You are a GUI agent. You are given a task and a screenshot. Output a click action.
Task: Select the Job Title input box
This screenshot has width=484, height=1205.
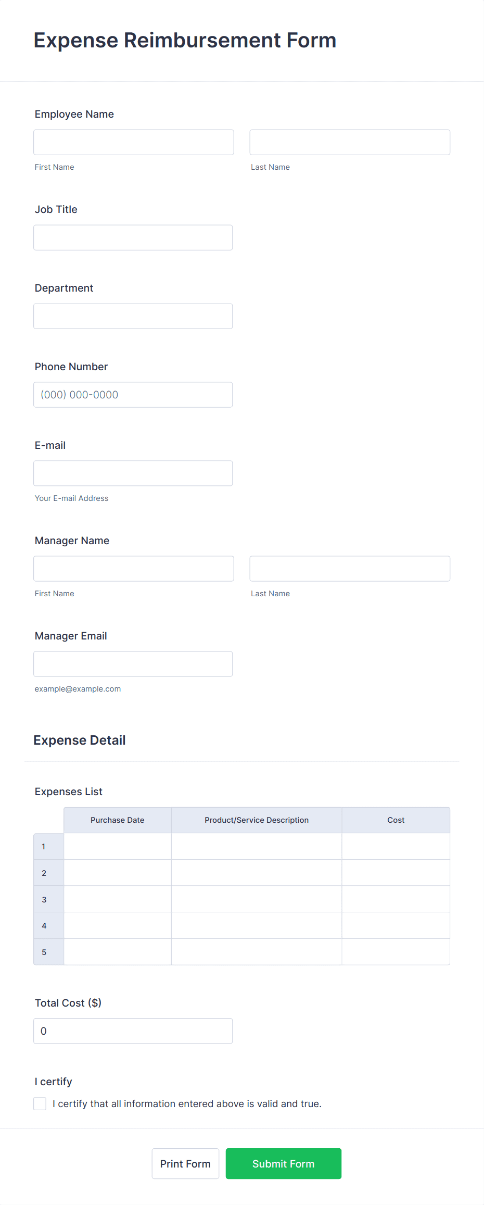pos(133,237)
